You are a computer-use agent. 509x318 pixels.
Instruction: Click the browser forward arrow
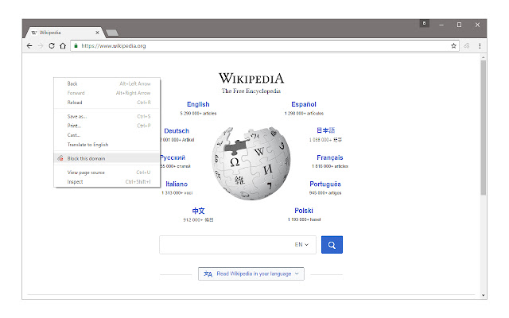click(41, 46)
